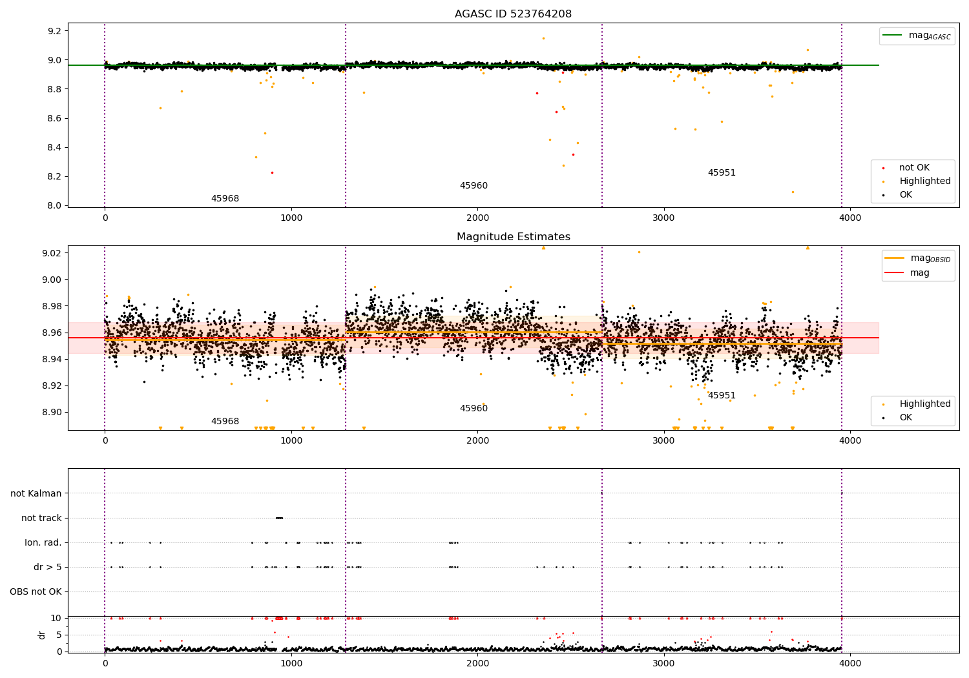Click the 45951 label in the Magnitude Estimates plot
The image size is (969, 678).
point(722,396)
